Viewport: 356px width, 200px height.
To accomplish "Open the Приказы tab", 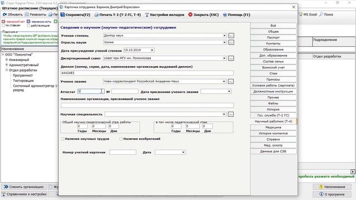I will [x=273, y=79].
